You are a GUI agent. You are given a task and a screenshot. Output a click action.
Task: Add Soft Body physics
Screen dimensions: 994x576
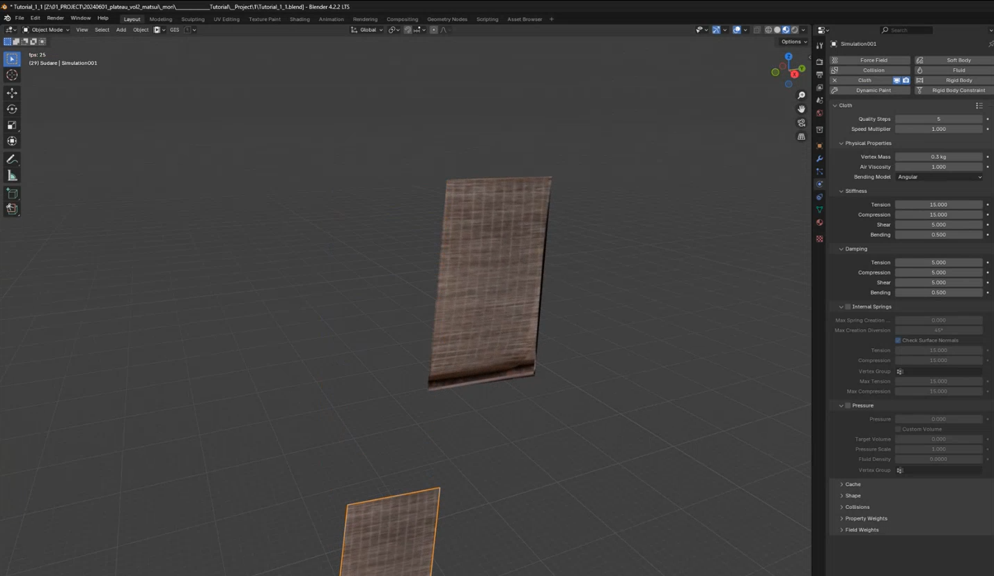[x=954, y=60]
